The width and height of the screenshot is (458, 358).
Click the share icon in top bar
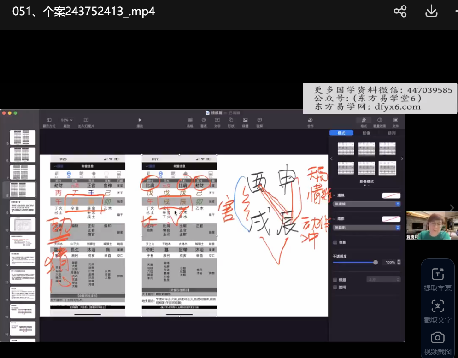400,12
